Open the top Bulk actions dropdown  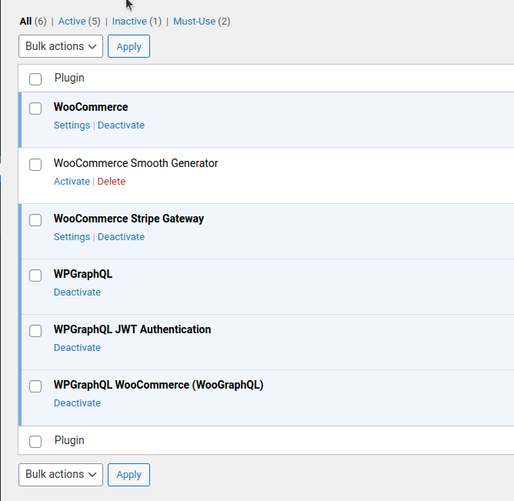tap(61, 46)
